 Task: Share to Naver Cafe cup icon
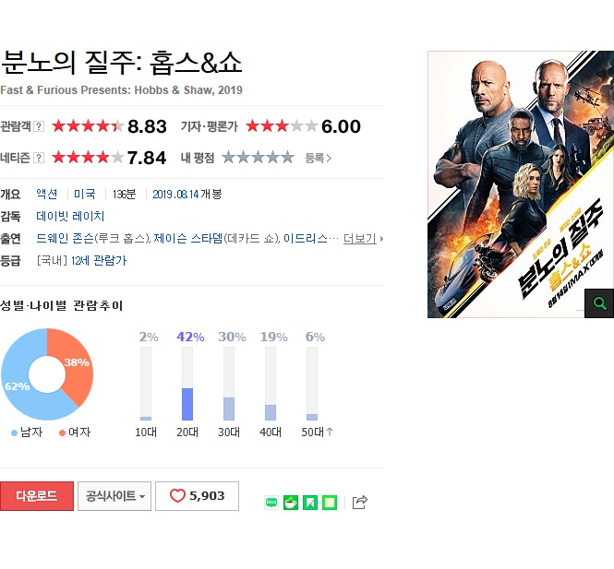click(x=291, y=502)
